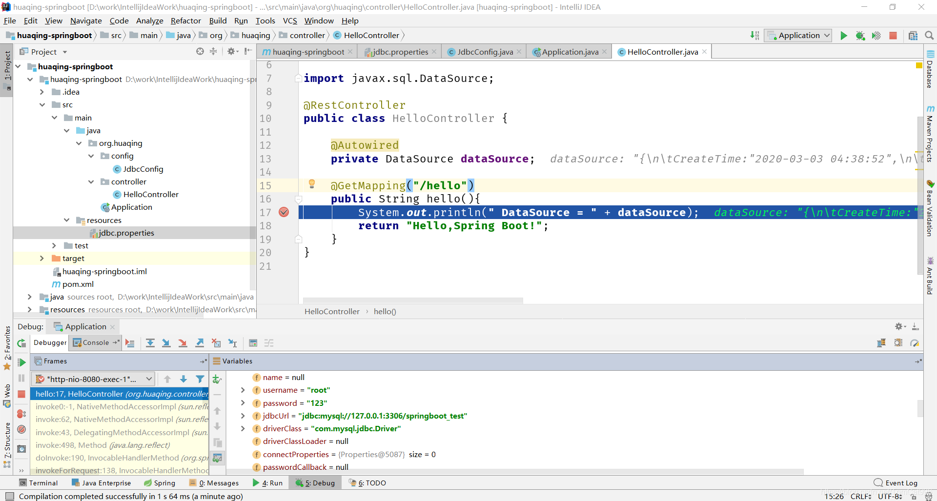Screen dimensions: 937x501
Task: Click Step Out debug button
Action: pyautogui.click(x=200, y=343)
